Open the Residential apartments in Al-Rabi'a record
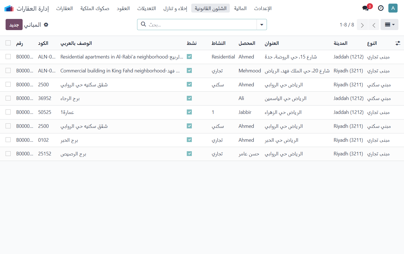The width and height of the screenshot is (404, 254). tap(122, 57)
